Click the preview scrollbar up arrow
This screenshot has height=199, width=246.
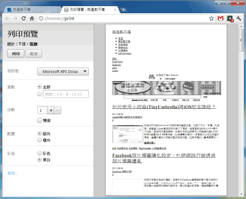coord(241,26)
